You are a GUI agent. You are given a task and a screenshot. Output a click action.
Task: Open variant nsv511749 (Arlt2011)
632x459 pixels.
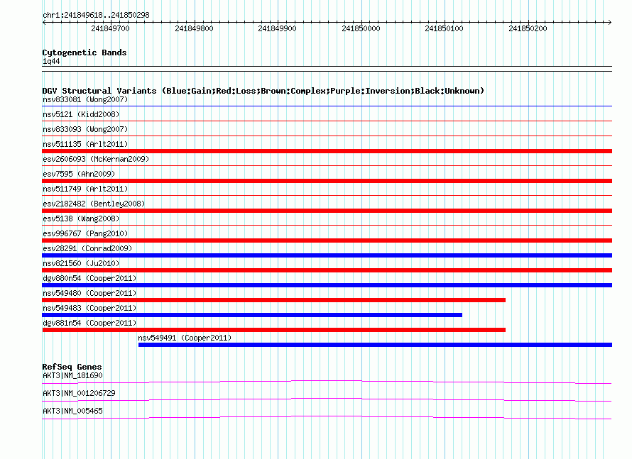(85, 189)
